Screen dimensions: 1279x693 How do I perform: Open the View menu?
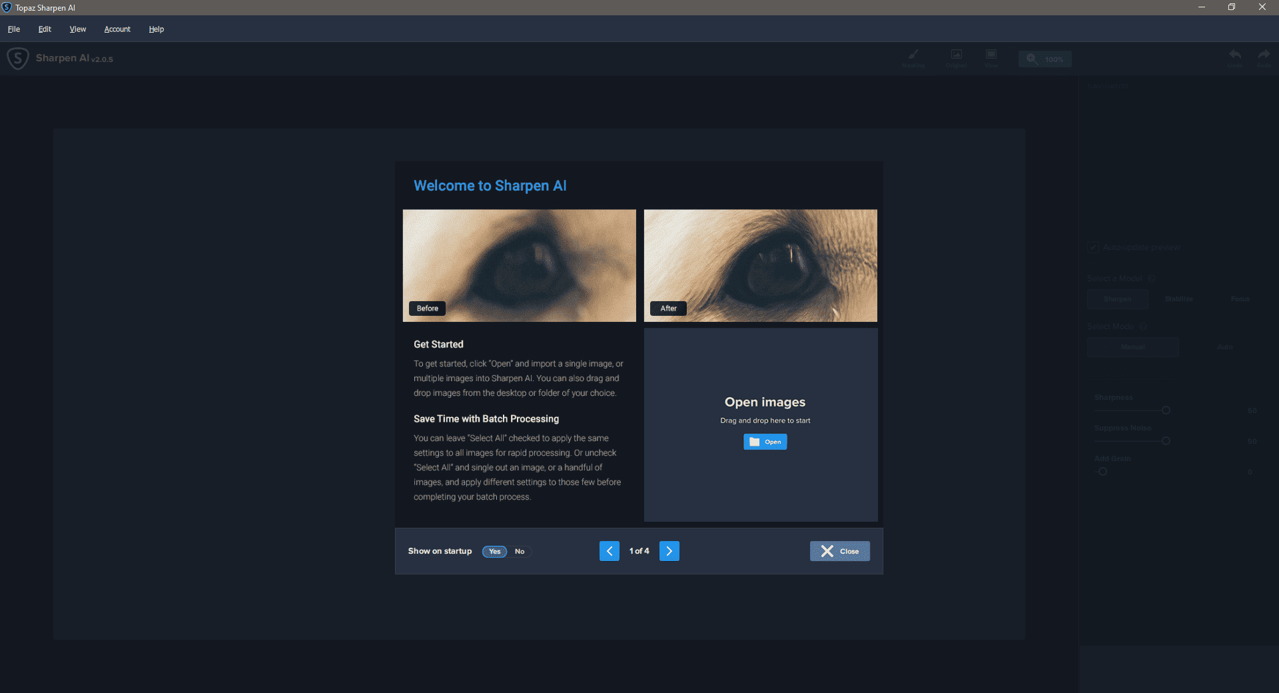tap(78, 29)
